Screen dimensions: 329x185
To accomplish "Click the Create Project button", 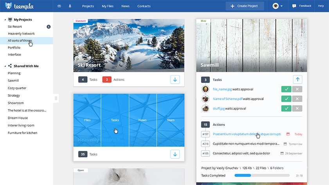I will click(245, 6).
